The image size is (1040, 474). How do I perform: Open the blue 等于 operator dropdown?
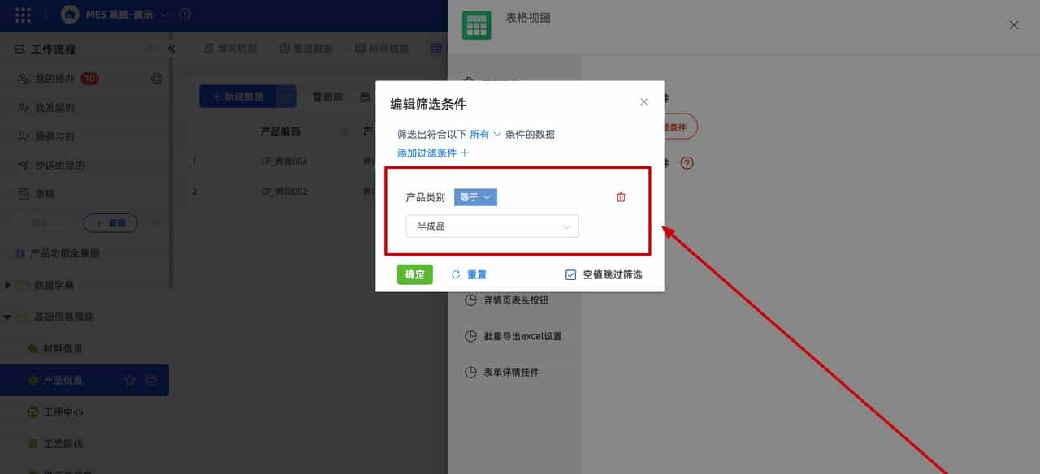coord(474,196)
